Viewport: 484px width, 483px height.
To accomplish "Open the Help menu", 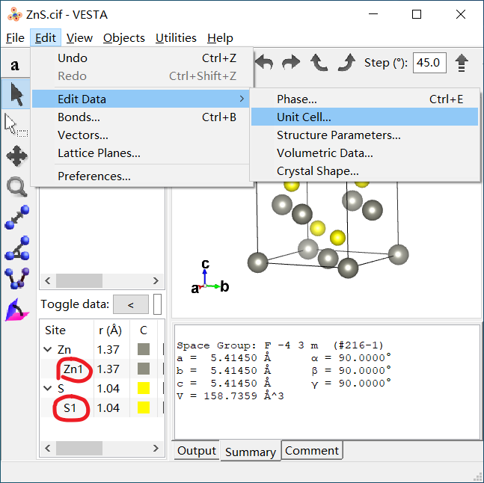I will coord(220,38).
